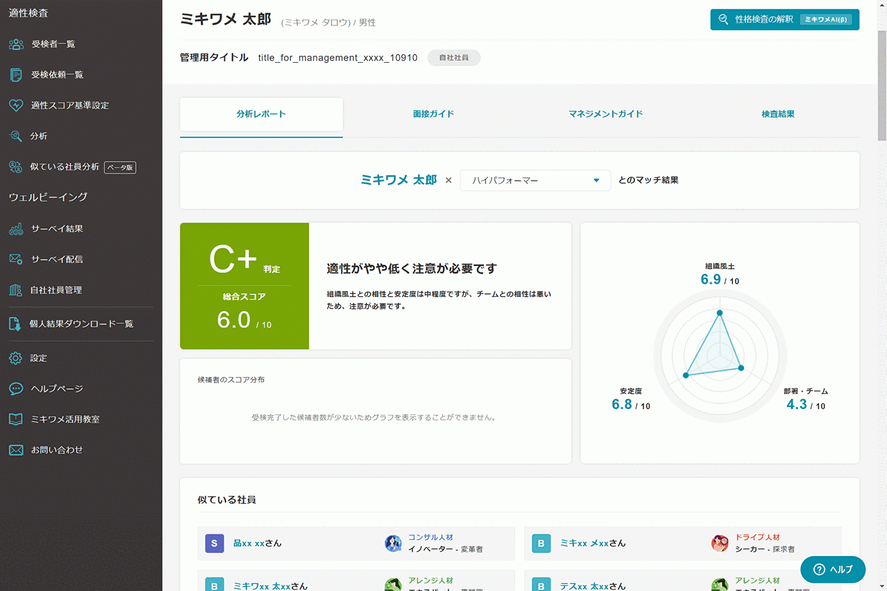The height and width of the screenshot is (591, 887).
Task: Select the 検査結果 tab
Action: point(778,115)
